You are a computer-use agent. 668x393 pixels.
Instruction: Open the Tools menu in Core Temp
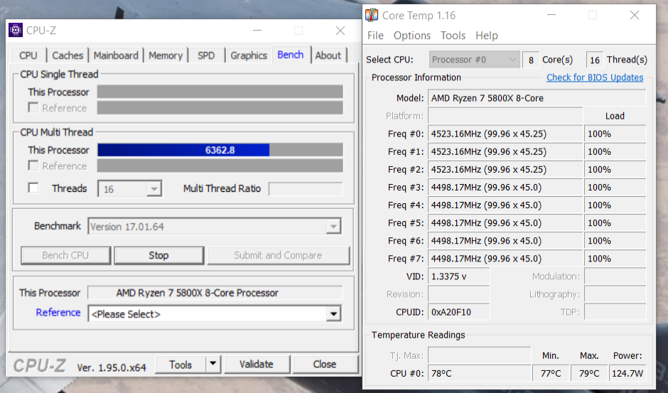coord(453,36)
